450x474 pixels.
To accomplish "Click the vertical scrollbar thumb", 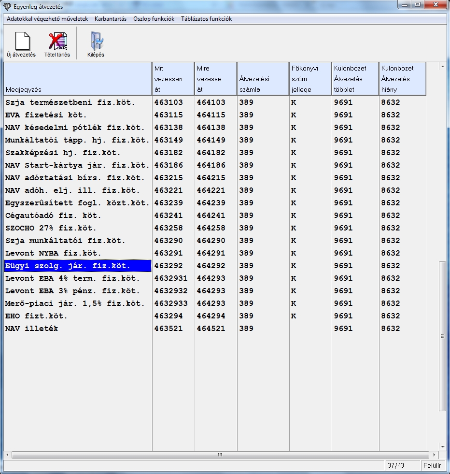I will click(442, 336).
